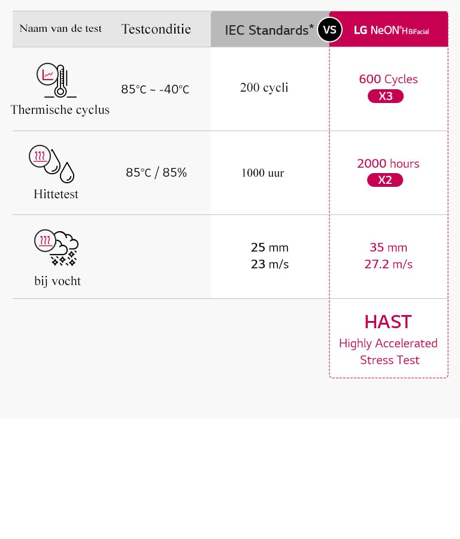460x539 pixels.
Task: Click the 35 mm LG value
Action: pos(388,247)
